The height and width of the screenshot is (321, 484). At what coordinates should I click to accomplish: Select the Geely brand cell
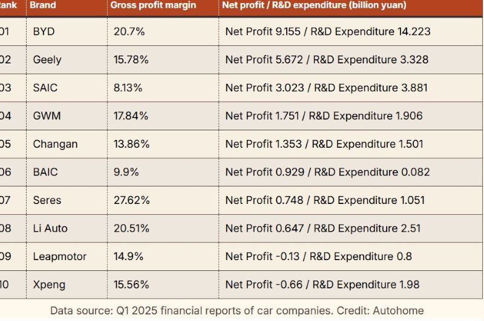pyautogui.click(x=47, y=60)
